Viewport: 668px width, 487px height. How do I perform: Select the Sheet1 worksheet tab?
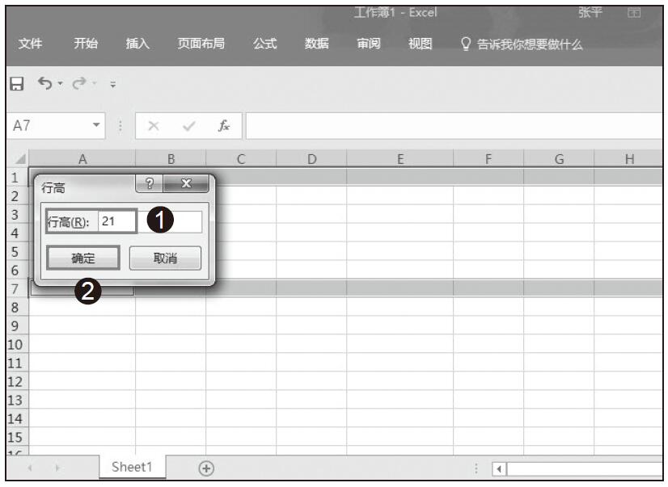(x=131, y=467)
